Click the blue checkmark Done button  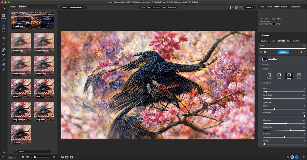tap(297, 157)
